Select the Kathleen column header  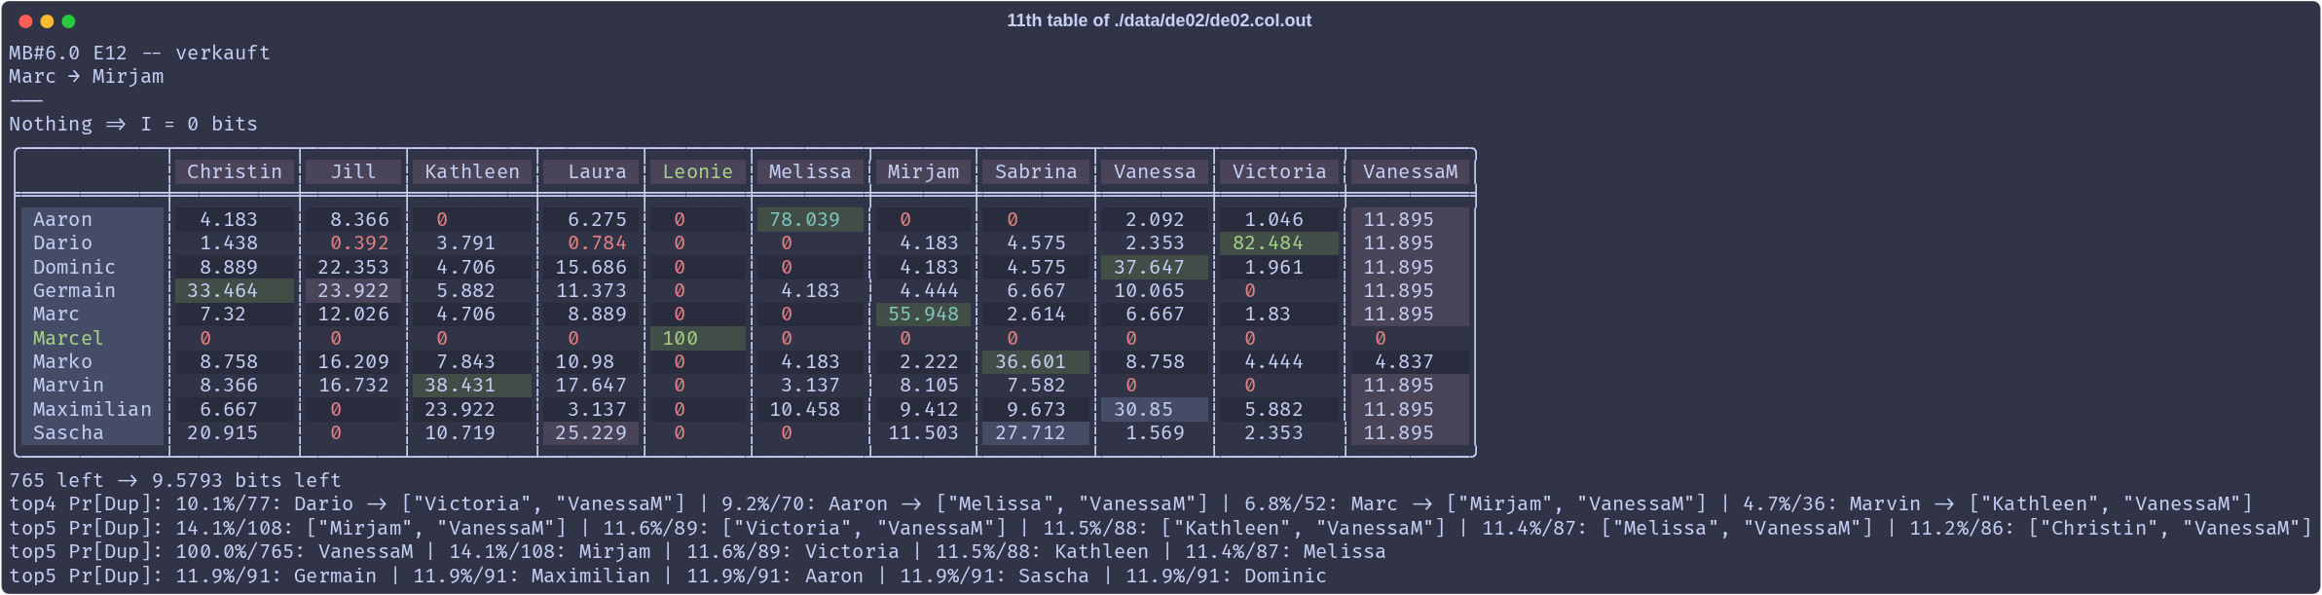click(472, 171)
